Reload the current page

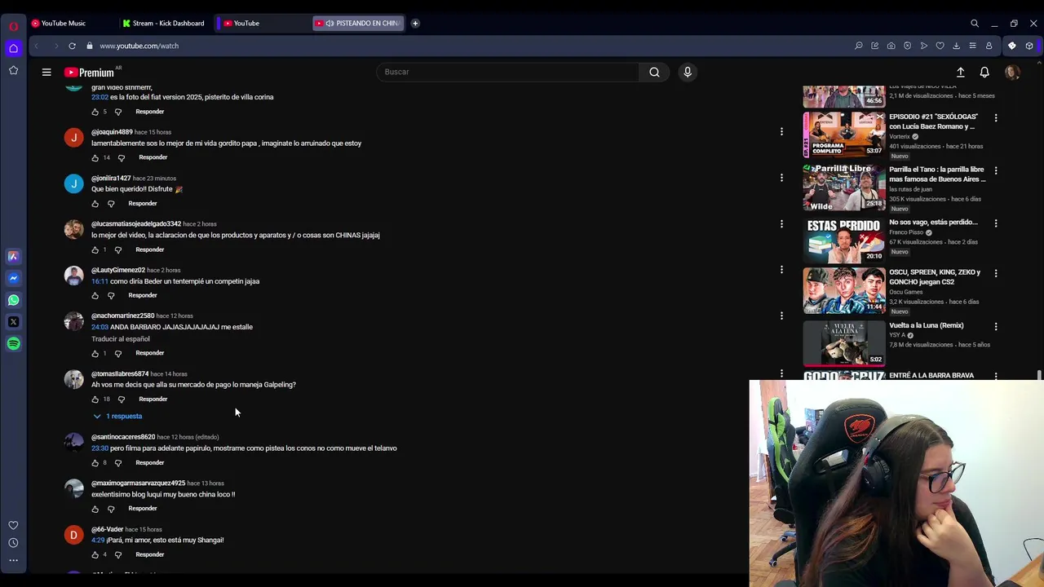[72, 46]
